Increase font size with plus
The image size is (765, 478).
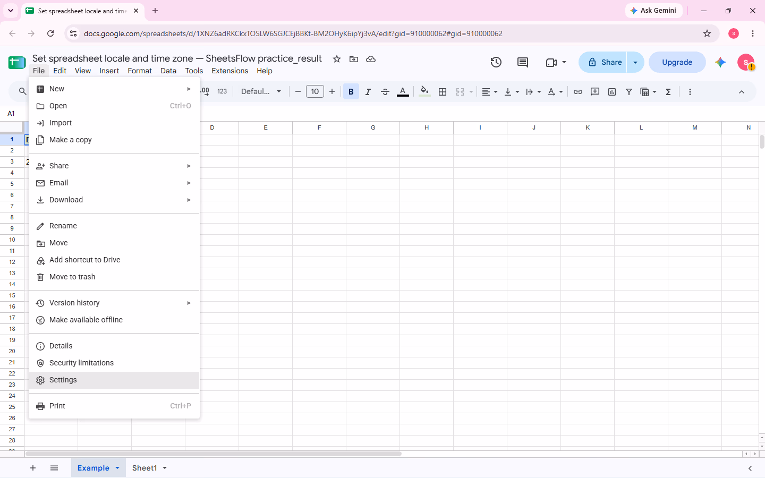tap(332, 92)
